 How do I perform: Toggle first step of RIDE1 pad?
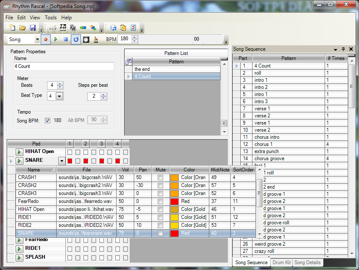(x=70, y=249)
